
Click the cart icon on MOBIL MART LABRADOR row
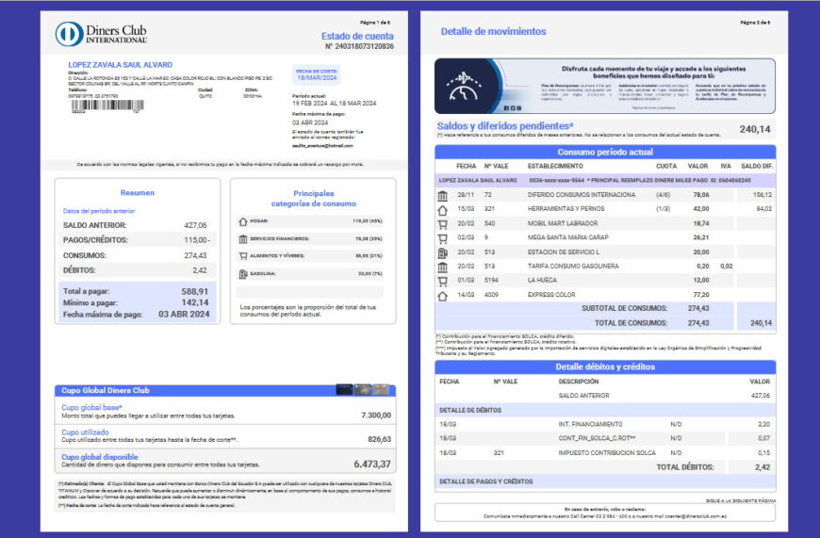(442, 224)
